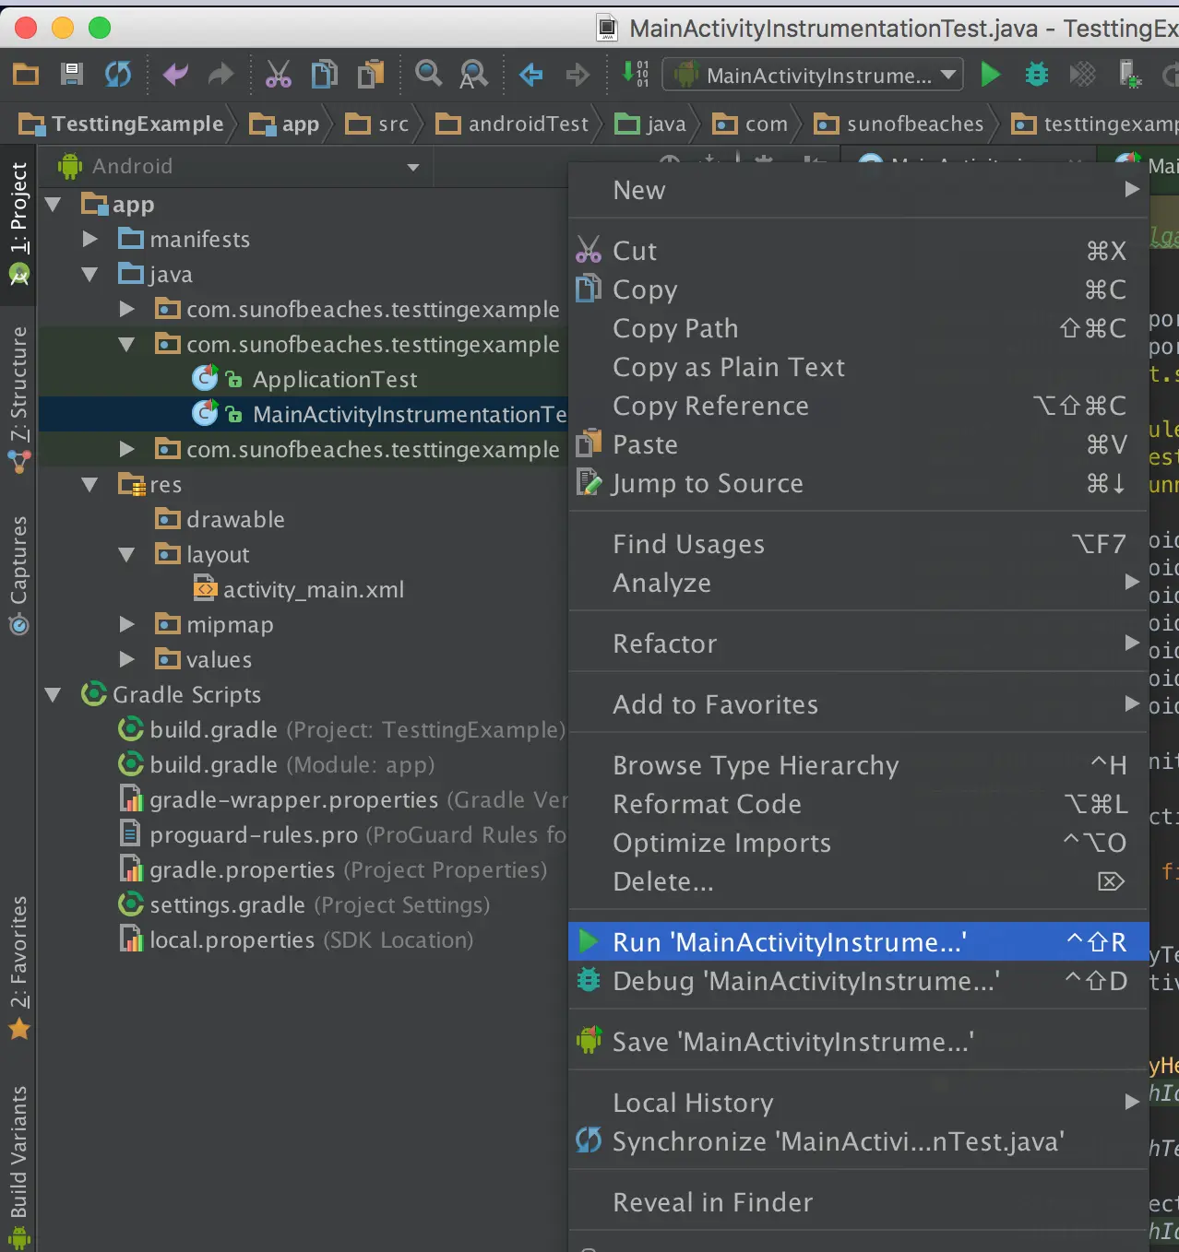
Task: Click the Make Project icon
Action: (x=636, y=74)
